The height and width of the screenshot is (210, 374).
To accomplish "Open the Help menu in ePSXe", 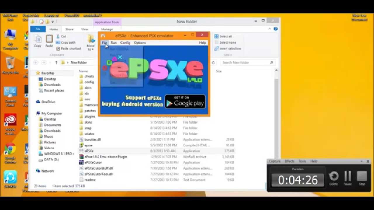I will click(202, 43).
